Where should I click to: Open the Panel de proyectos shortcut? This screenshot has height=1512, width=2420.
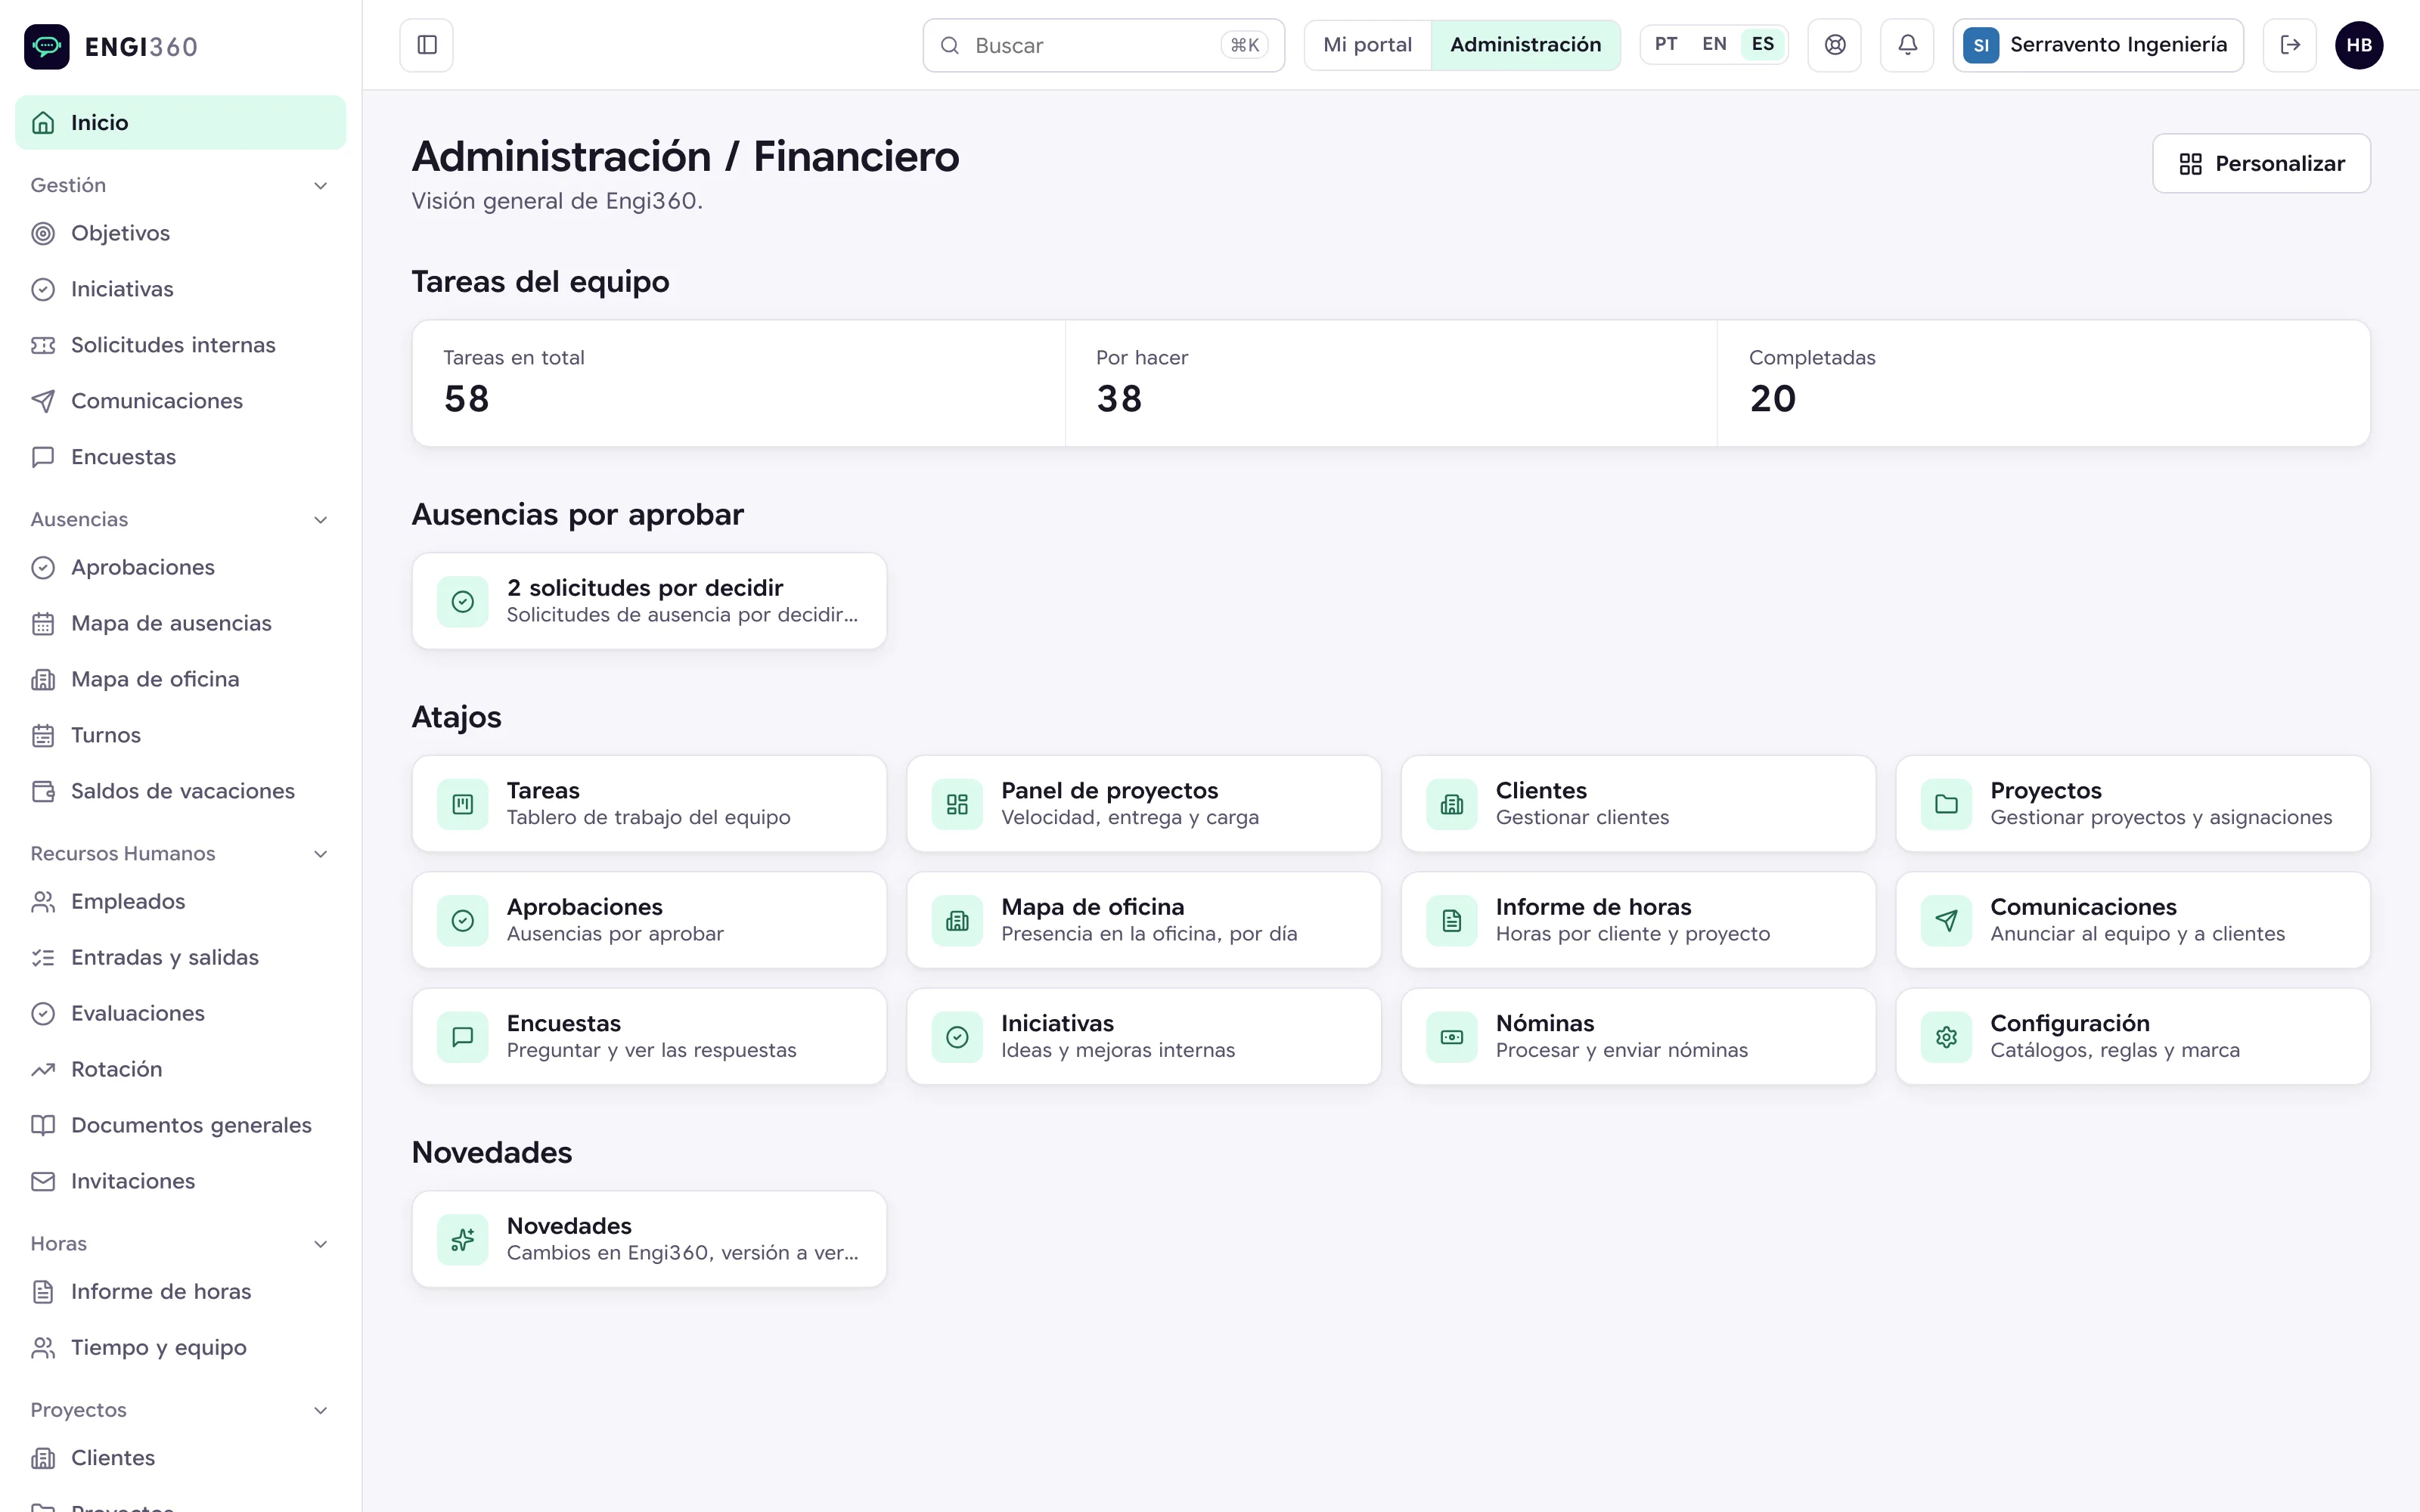(1144, 803)
